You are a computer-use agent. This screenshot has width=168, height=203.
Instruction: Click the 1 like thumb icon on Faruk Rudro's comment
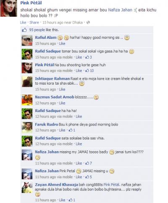click(71, 130)
